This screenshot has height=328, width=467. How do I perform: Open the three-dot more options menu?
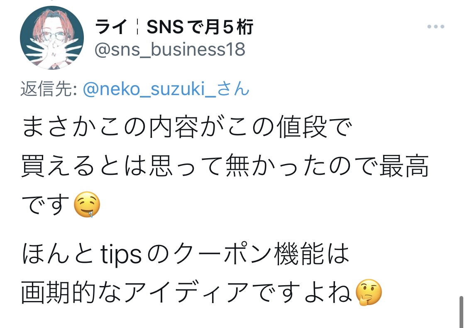436,27
